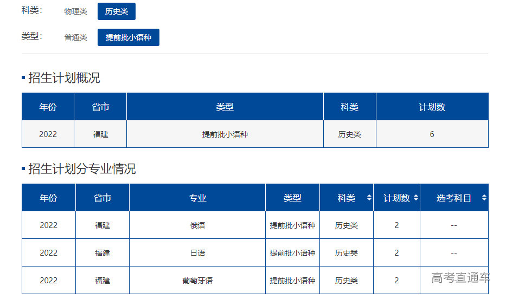The width and height of the screenshot is (506, 299).
Task: Click 年份 header in the overview table
Action: click(48, 107)
